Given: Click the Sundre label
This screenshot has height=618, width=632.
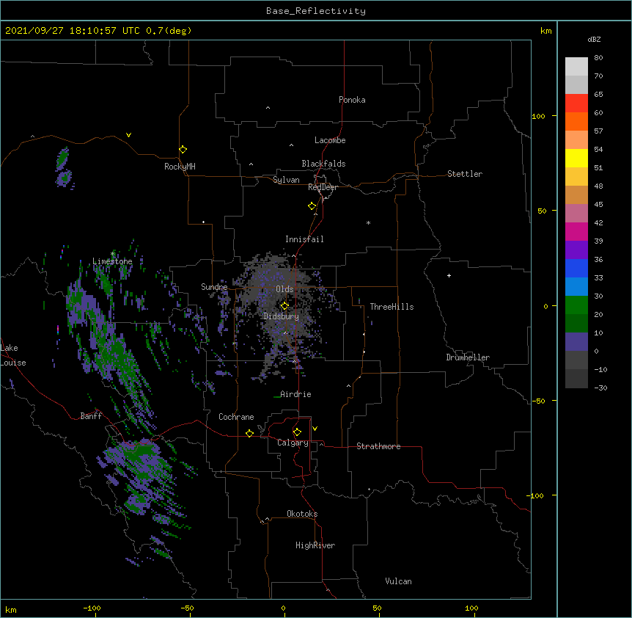Looking at the screenshot, I should (214, 287).
